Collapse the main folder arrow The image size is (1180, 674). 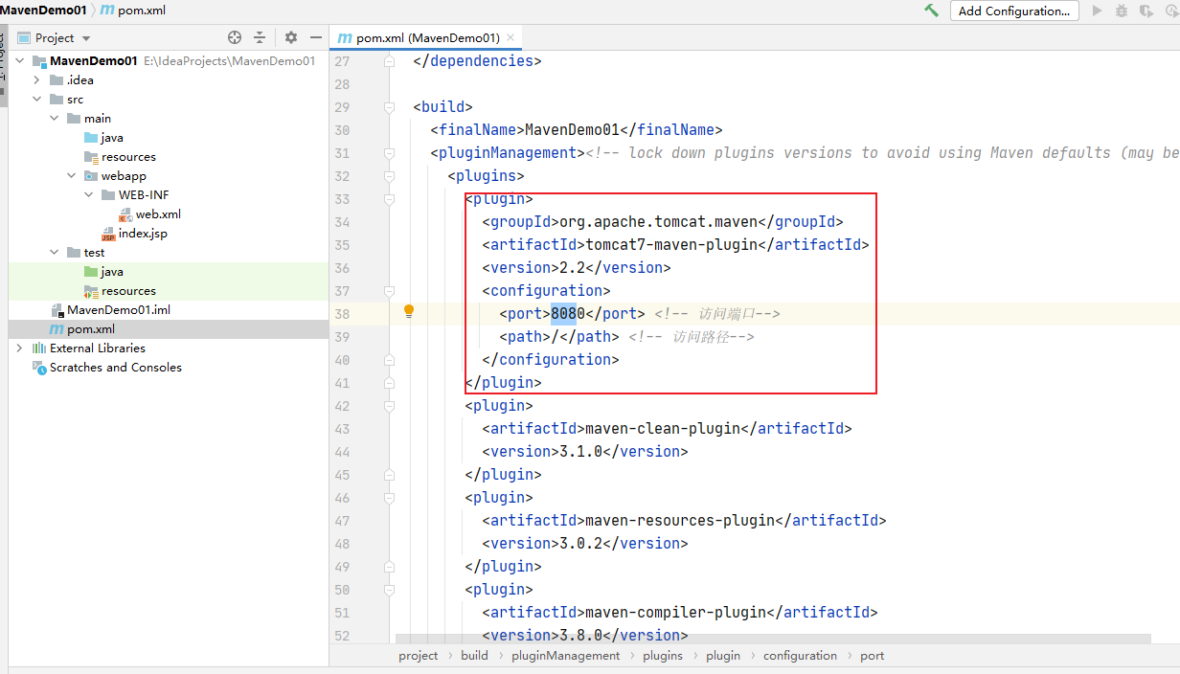click(55, 118)
